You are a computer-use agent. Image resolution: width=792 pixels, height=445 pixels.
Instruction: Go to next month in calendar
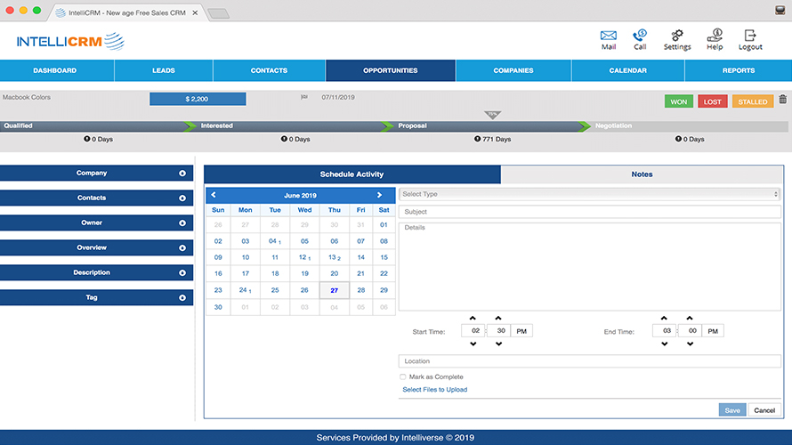click(x=379, y=195)
